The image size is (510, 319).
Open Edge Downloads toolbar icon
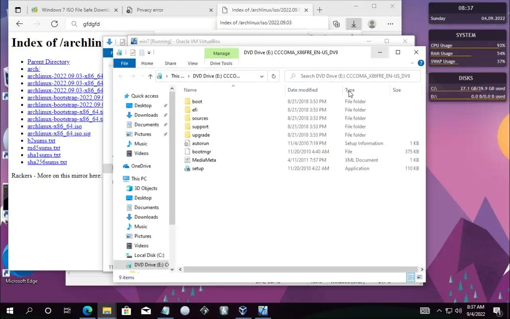pyautogui.click(x=353, y=24)
